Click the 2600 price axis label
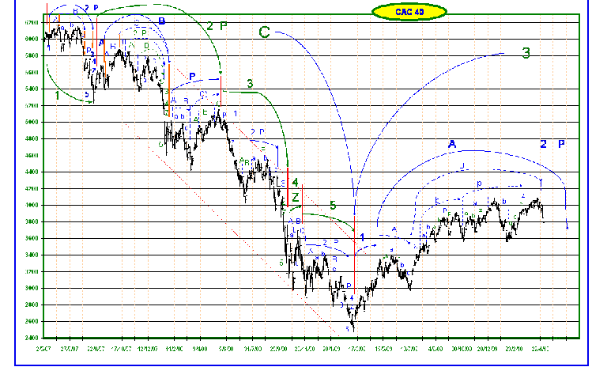Viewport: 592px width, 367px height. click(x=33, y=322)
